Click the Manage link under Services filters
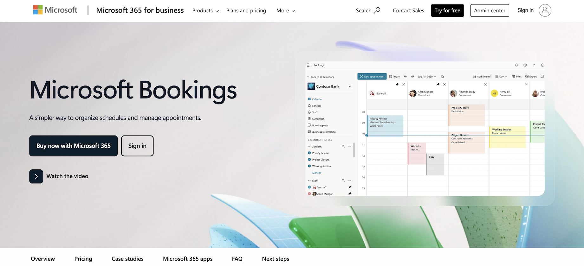The width and height of the screenshot is (584, 266). click(x=317, y=173)
